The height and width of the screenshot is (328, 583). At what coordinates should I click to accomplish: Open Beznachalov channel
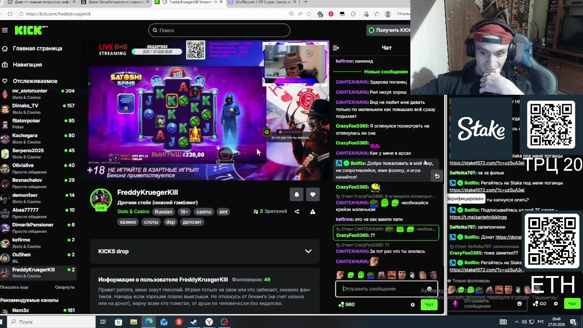[38, 183]
